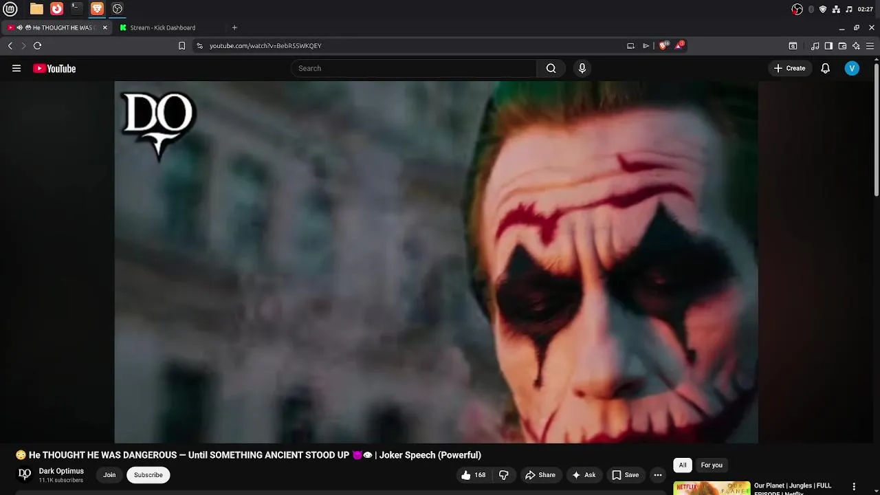The image size is (880, 495).
Task: Restore the browser window size
Action: click(x=857, y=27)
